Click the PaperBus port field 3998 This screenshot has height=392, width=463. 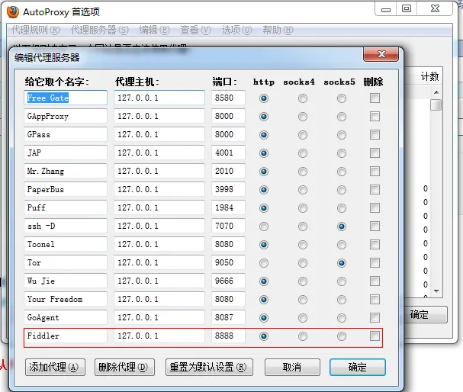point(228,189)
